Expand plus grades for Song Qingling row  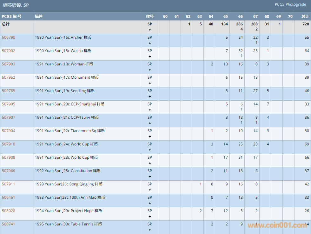tap(150, 190)
